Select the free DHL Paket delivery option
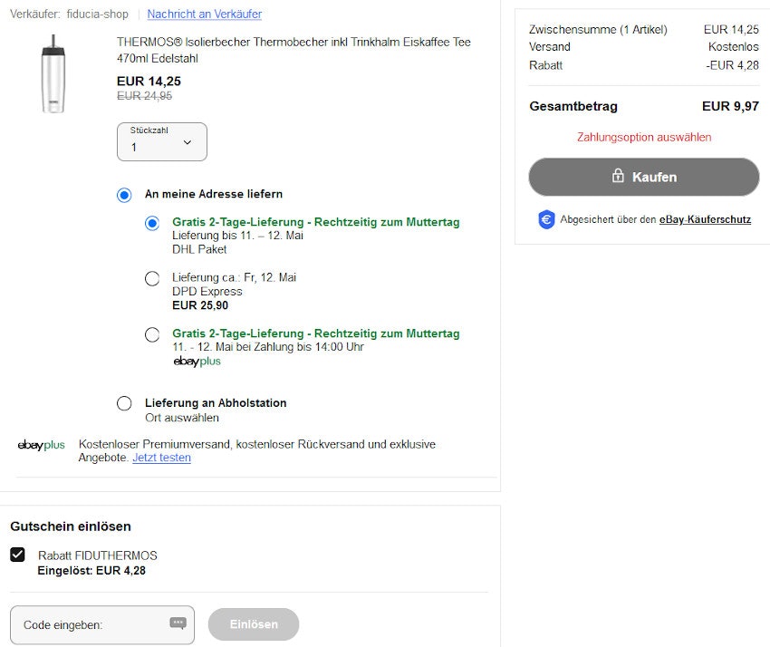The image size is (770, 647). point(153,223)
